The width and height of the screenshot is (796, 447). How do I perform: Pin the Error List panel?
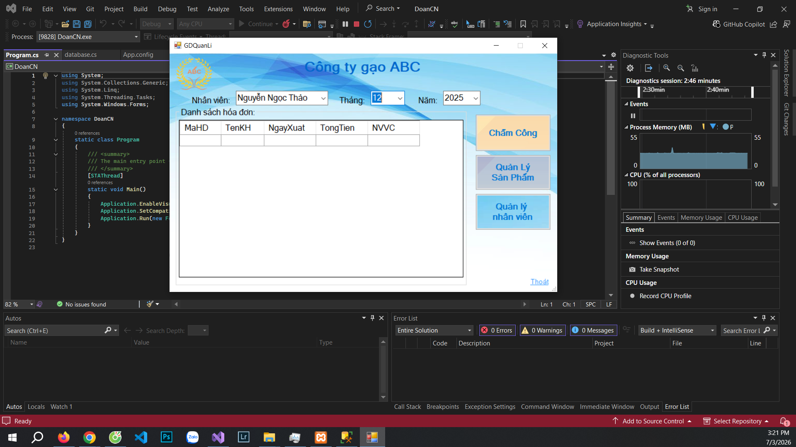tap(764, 318)
